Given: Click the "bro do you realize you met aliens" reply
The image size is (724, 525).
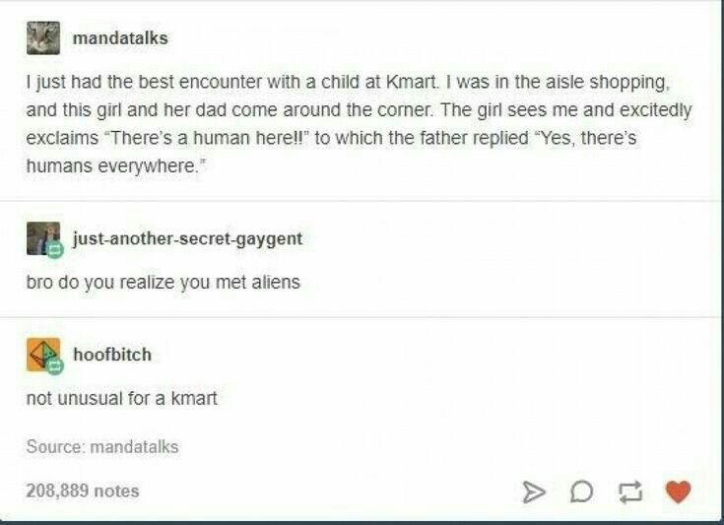Looking at the screenshot, I should point(164,282).
